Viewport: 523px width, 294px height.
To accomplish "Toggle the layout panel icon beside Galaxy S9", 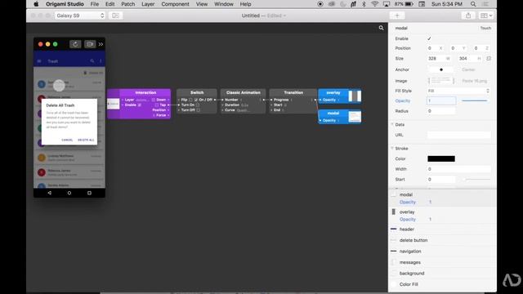I will point(115,16).
